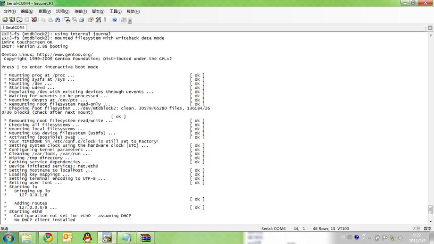
Task: Click the Connect toolbar icon
Action: 5,20
